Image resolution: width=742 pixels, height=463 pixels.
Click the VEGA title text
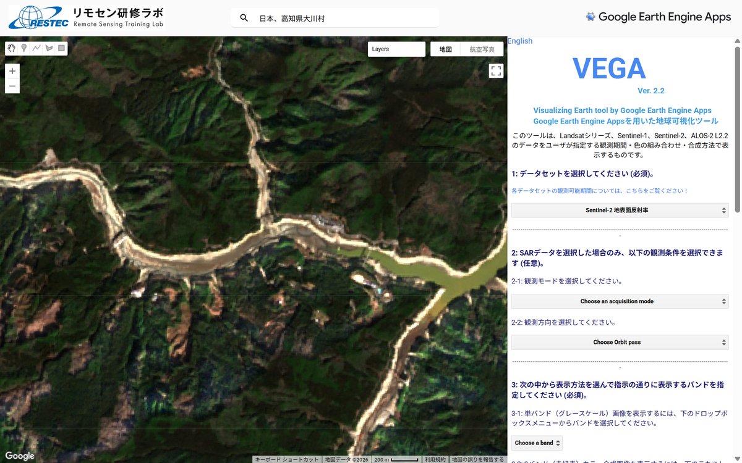pyautogui.click(x=609, y=68)
